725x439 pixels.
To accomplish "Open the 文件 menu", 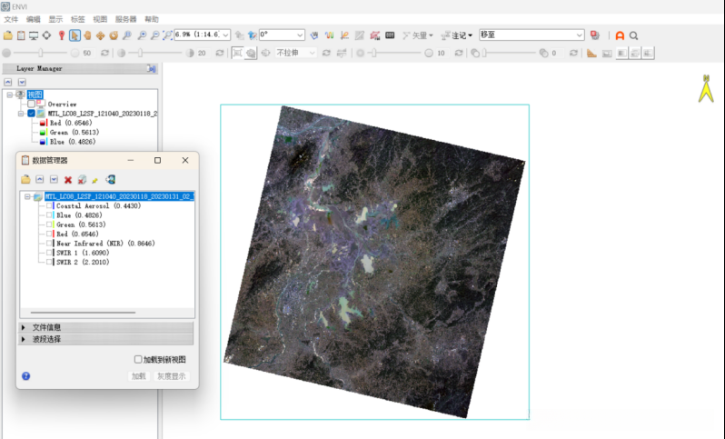I will click(11, 19).
